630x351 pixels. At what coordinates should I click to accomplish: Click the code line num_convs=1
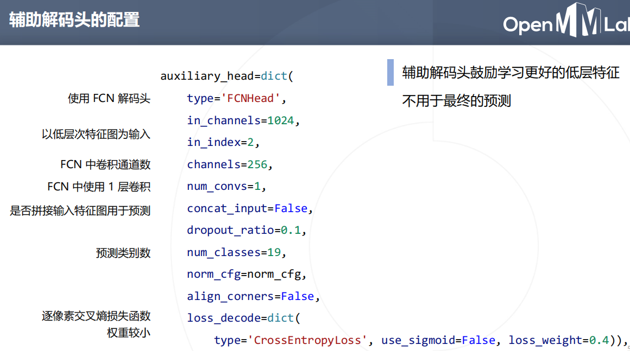[x=226, y=187]
